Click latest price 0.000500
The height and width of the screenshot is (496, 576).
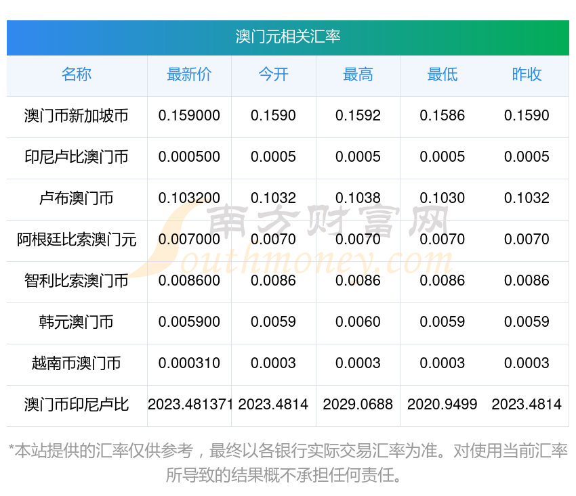click(189, 157)
